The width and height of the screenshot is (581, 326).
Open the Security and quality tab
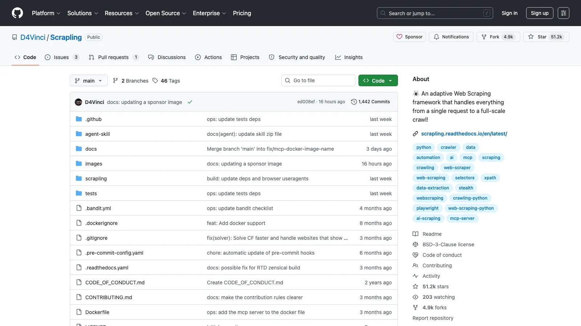coord(297,57)
